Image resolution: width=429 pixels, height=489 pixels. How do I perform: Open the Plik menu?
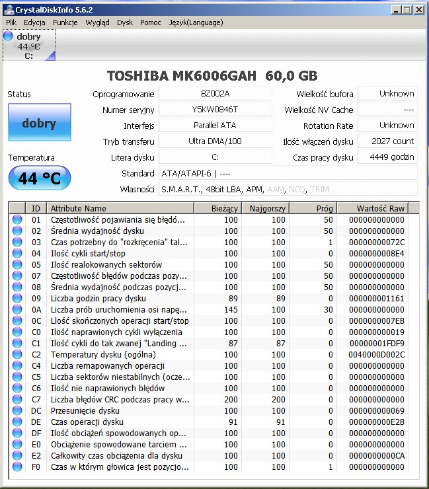[11, 22]
